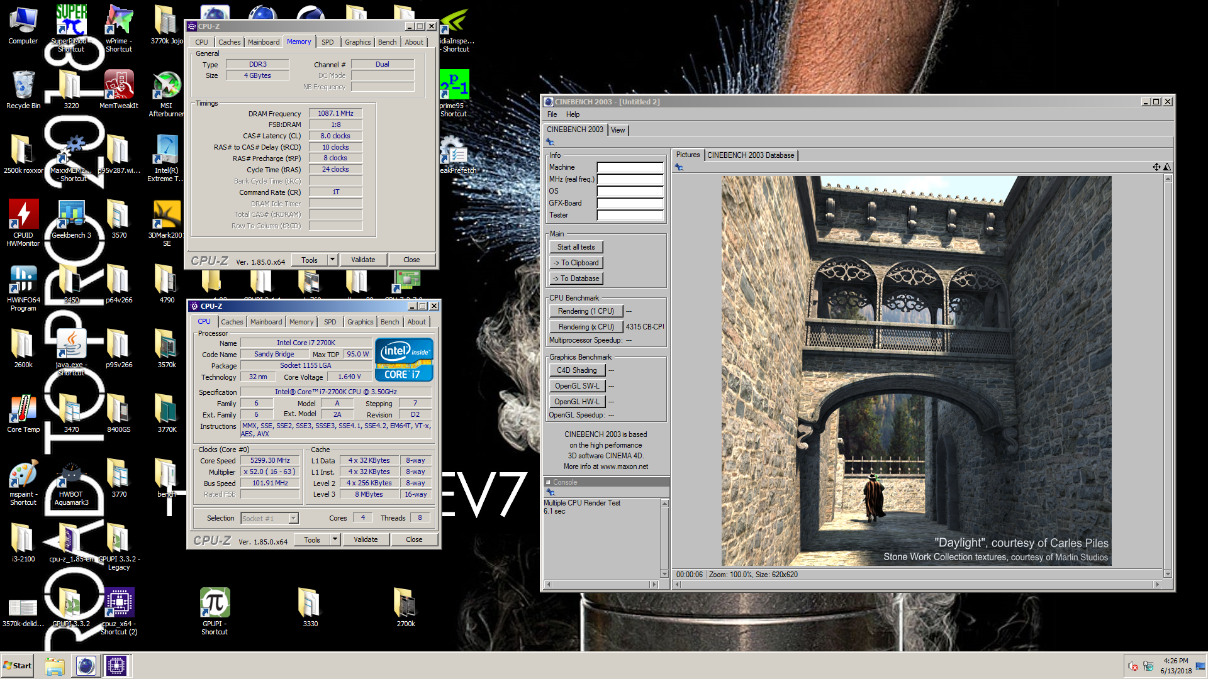Click taskbar Cinebench sphere icon
Image resolution: width=1208 pixels, height=679 pixels.
[86, 666]
